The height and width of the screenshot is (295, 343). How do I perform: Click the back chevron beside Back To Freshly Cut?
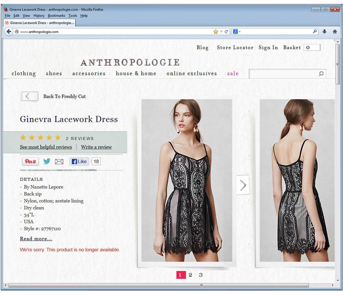point(30,96)
